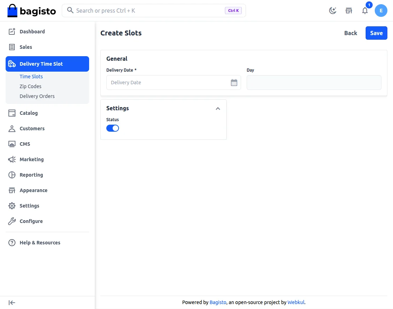Collapse the Settings panel chevron
This screenshot has height=309, width=393.
218,109
